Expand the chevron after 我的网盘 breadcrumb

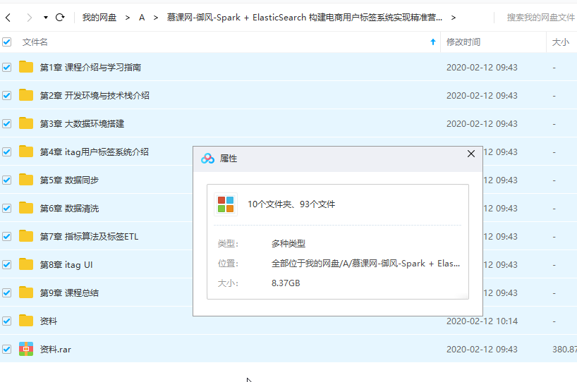point(128,18)
